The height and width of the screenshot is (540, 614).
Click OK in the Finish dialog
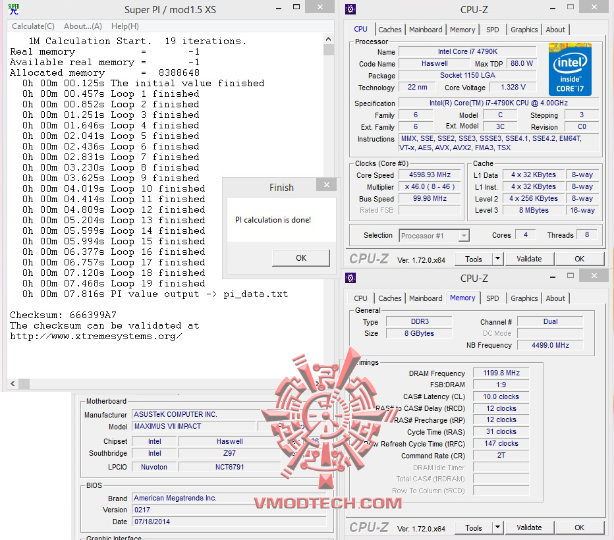[301, 258]
